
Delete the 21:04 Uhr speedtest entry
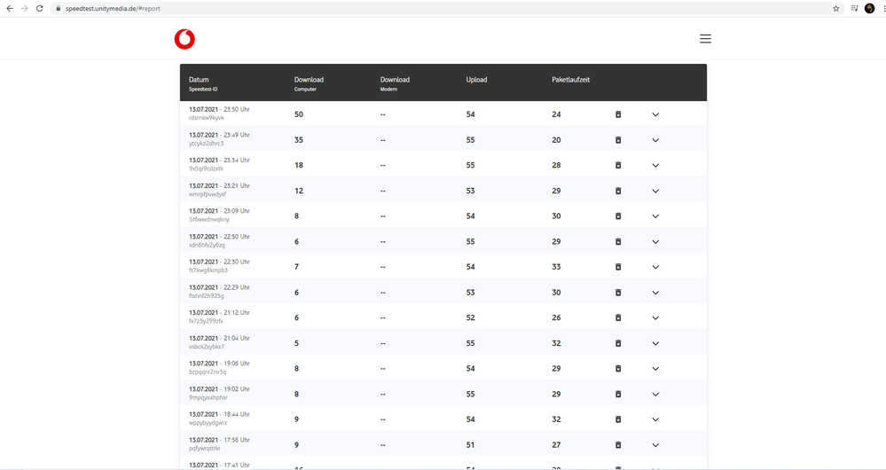[618, 343]
